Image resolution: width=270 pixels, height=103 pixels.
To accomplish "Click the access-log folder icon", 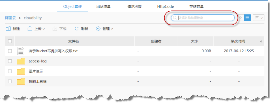I will tap(21, 61).
